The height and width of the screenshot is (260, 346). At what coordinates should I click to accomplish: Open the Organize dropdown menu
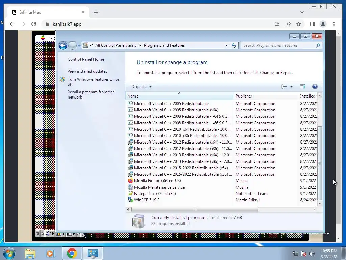click(x=142, y=87)
